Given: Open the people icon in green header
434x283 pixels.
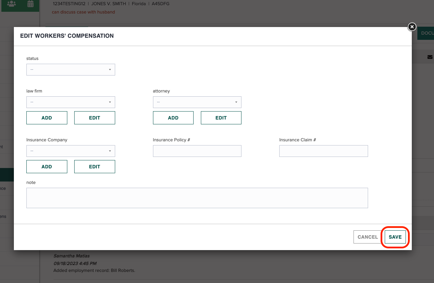Looking at the screenshot, I should point(11,4).
